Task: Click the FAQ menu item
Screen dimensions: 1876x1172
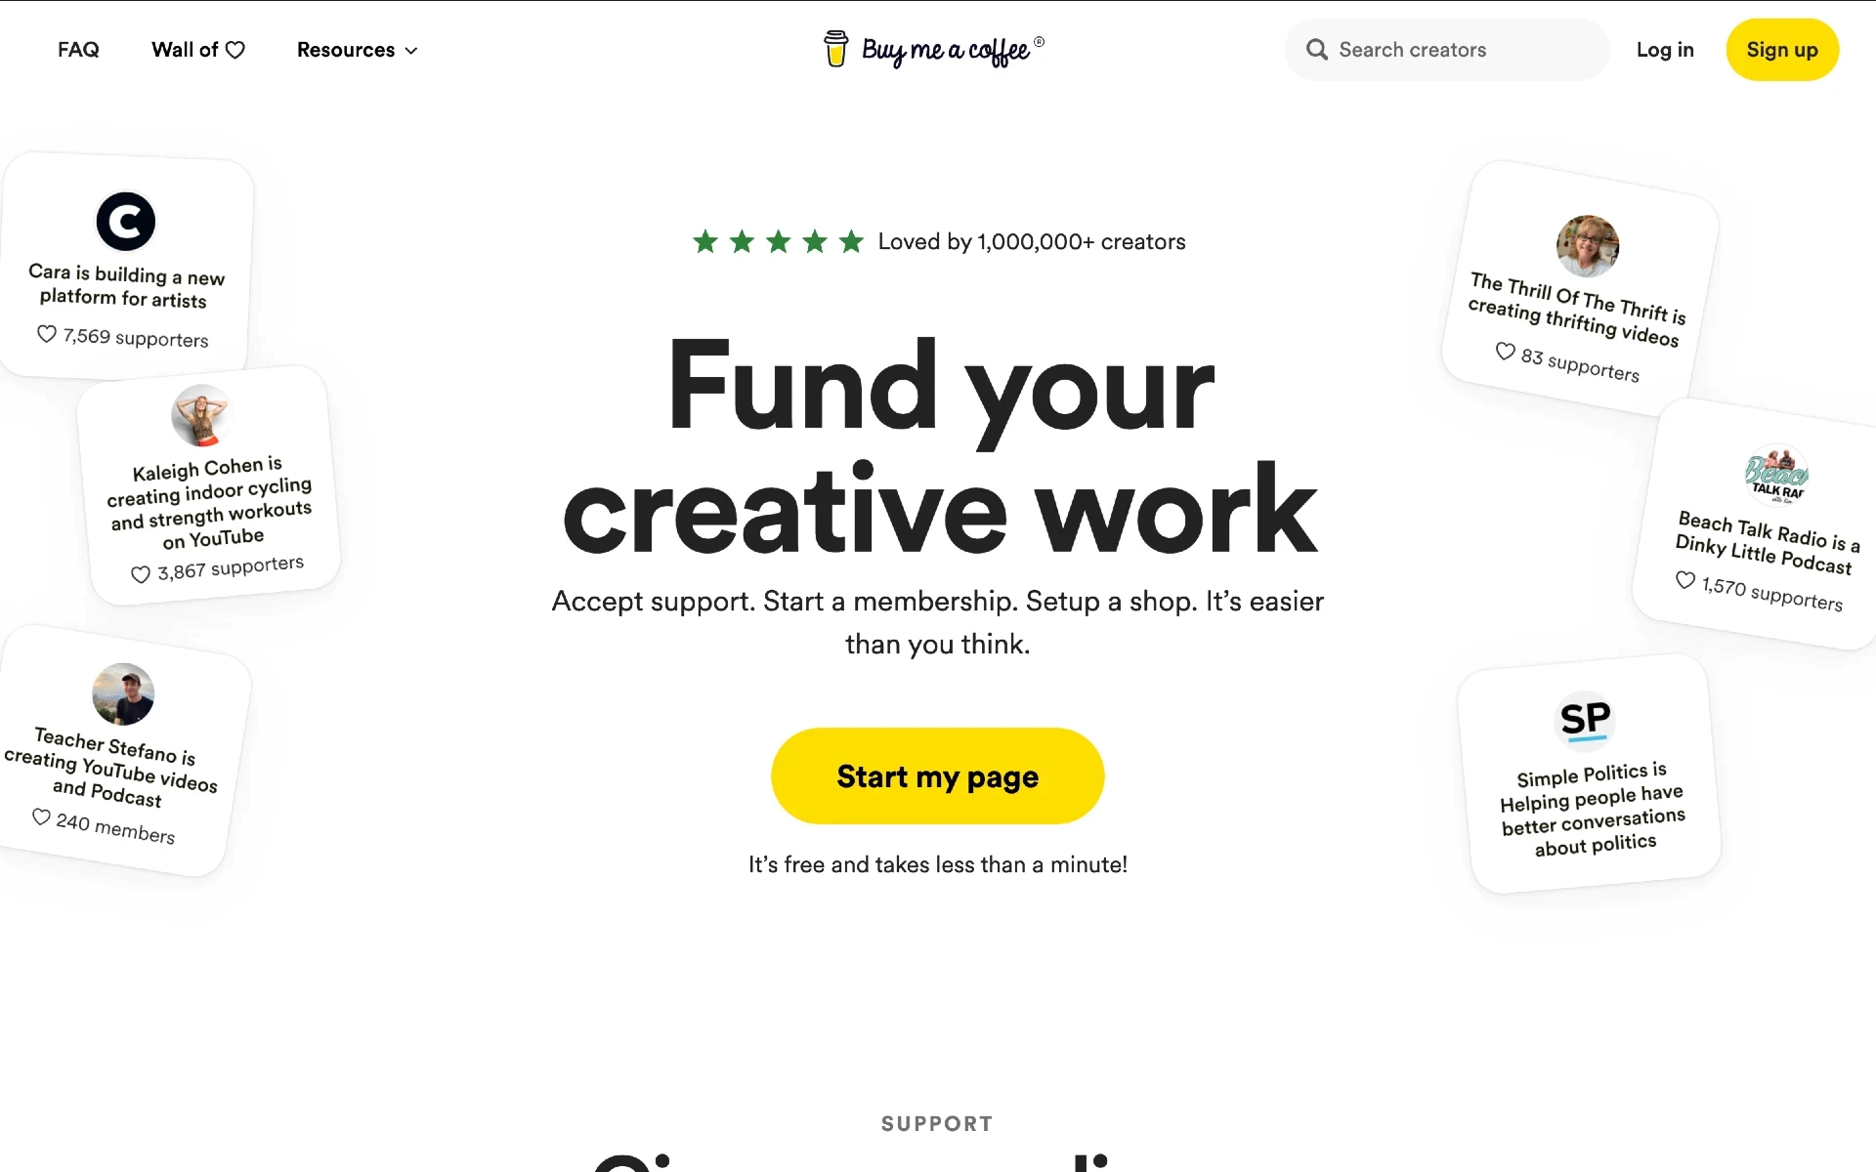Action: 77,49
